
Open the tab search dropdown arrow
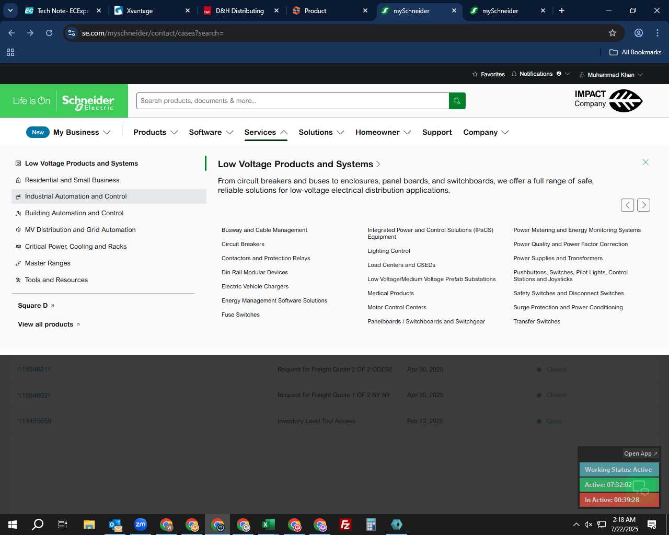click(10, 10)
